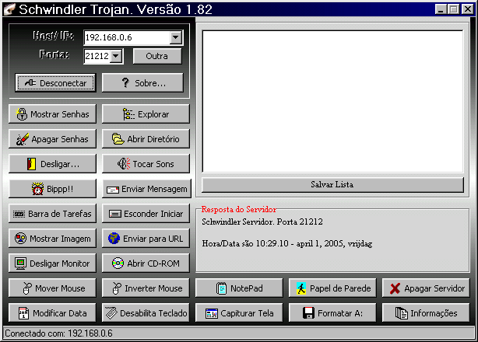Click the Papel de Parede button

332,288
